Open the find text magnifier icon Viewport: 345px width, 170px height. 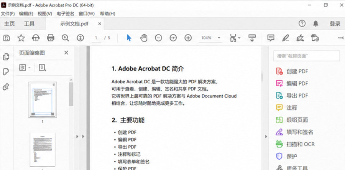(x=65, y=38)
